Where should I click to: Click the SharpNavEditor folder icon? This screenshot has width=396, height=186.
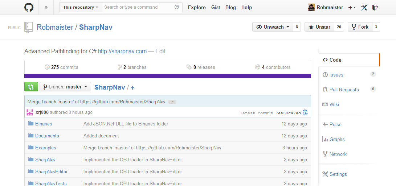point(31,171)
